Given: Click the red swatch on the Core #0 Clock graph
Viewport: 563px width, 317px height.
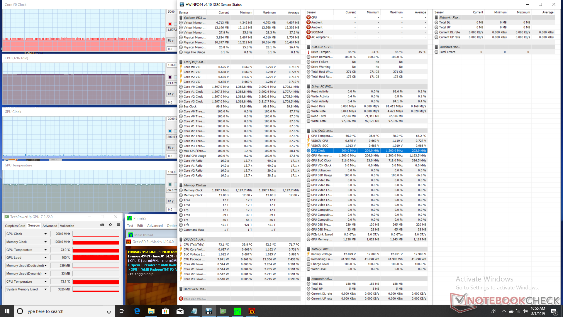Looking at the screenshot, I should tap(170, 24).
